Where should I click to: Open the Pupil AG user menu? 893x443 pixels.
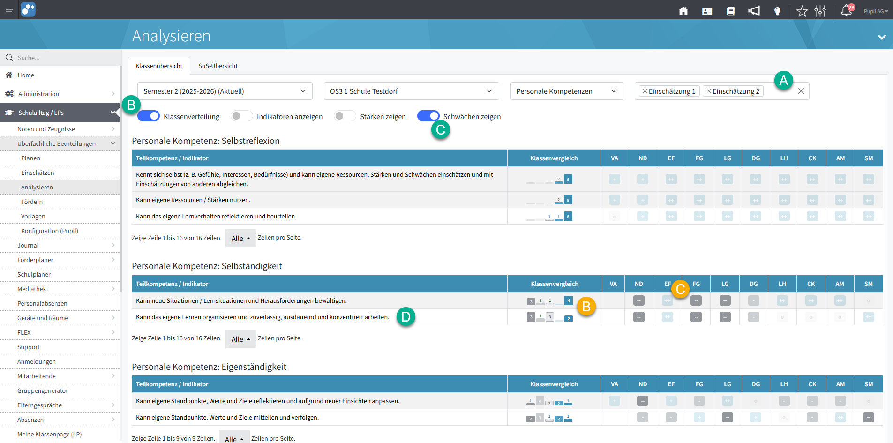tap(876, 11)
